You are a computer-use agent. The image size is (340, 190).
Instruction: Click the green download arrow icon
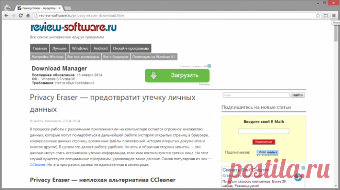pyautogui.click(x=154, y=75)
